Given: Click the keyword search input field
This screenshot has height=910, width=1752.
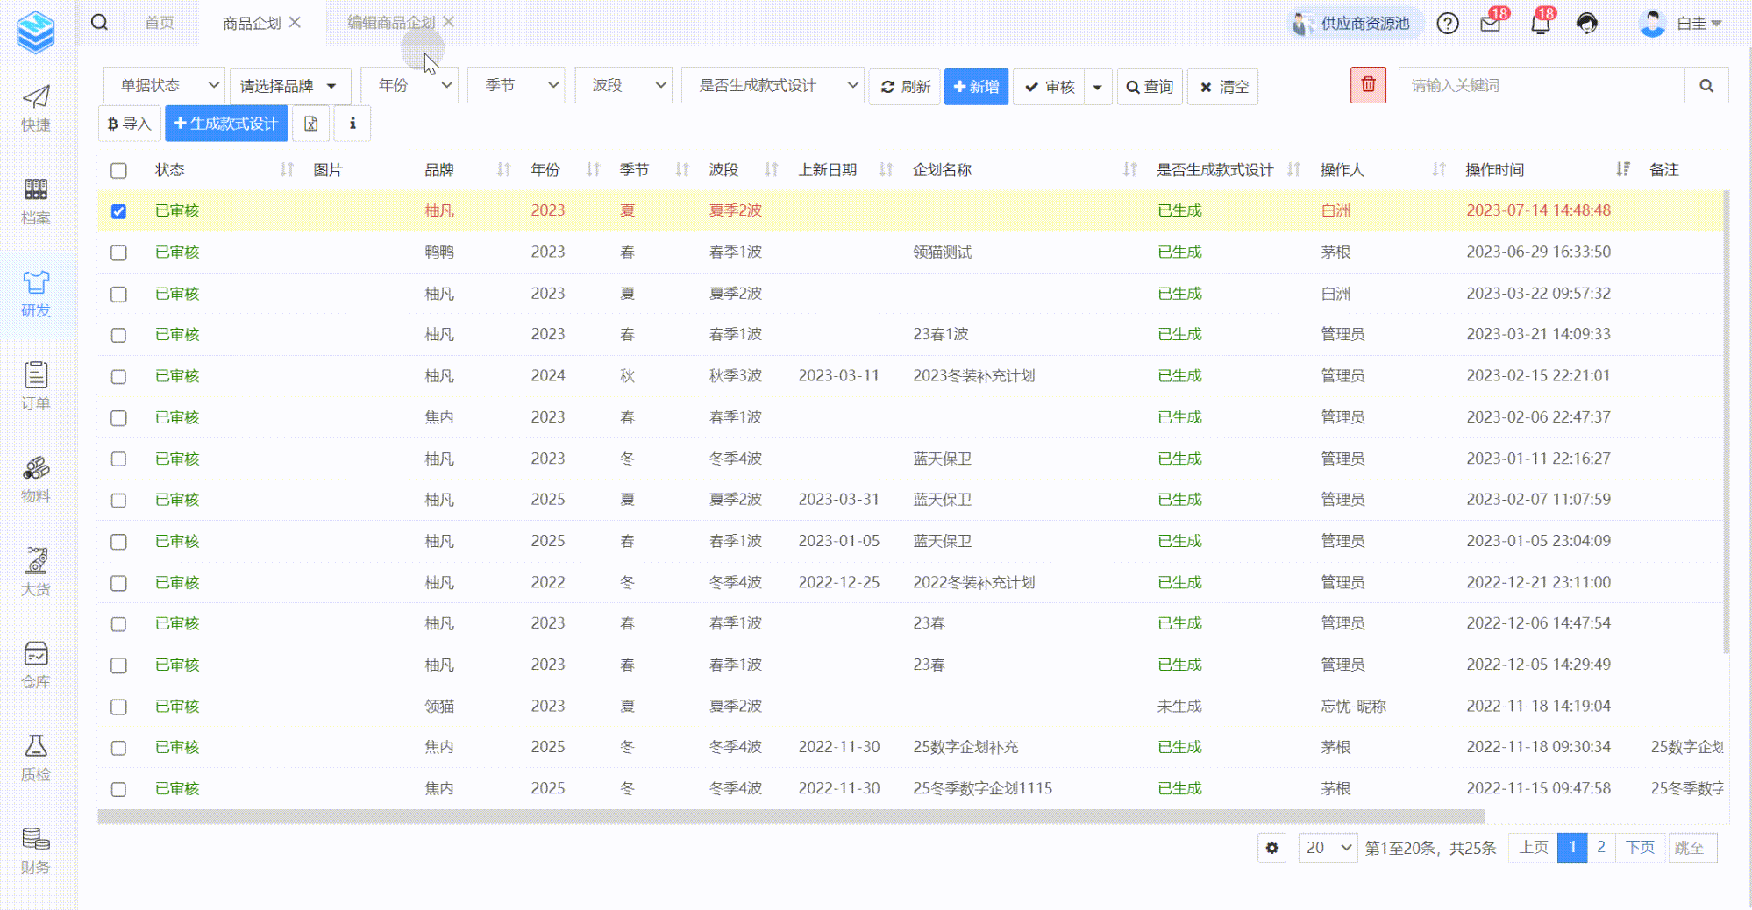Looking at the screenshot, I should (1541, 86).
